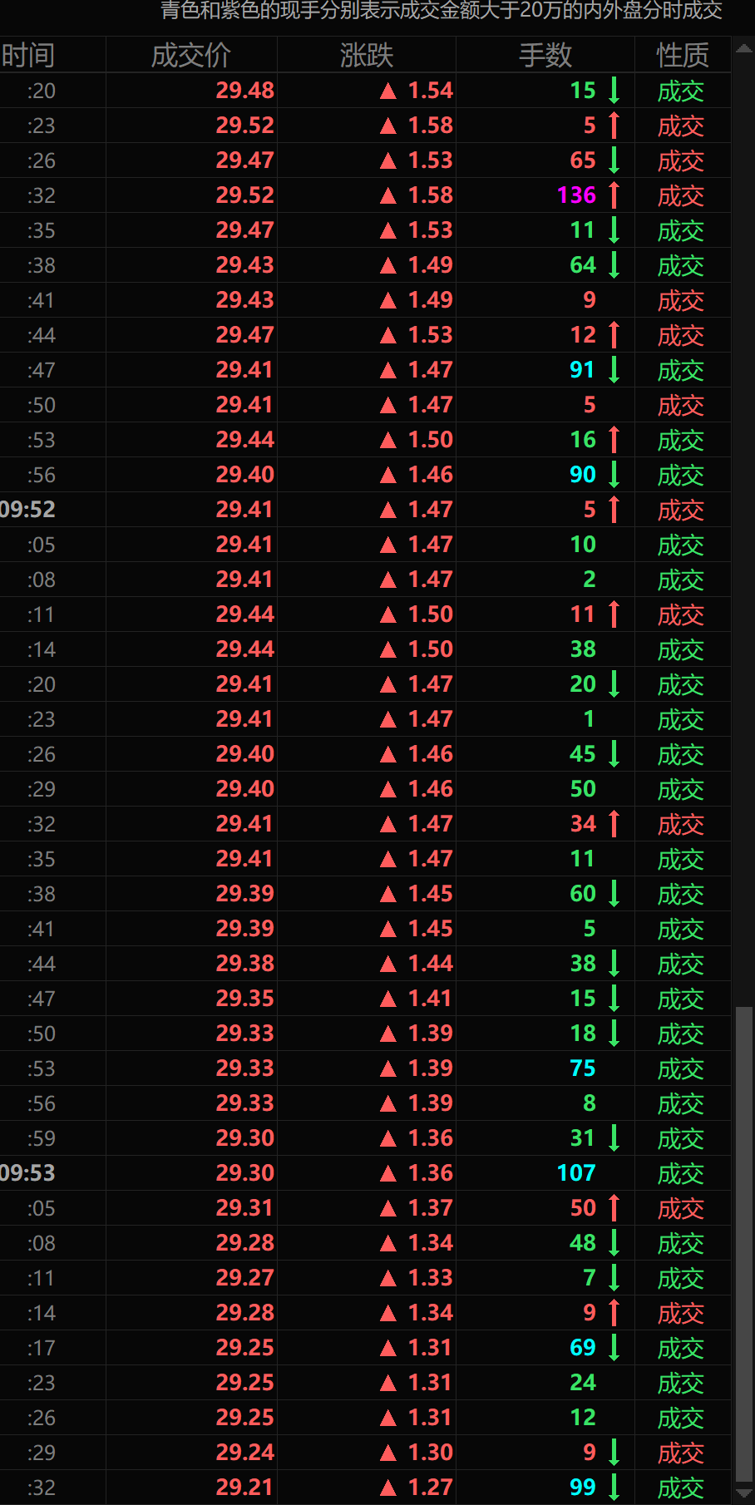Click the change value 1.54
The width and height of the screenshot is (755, 1505).
(431, 91)
